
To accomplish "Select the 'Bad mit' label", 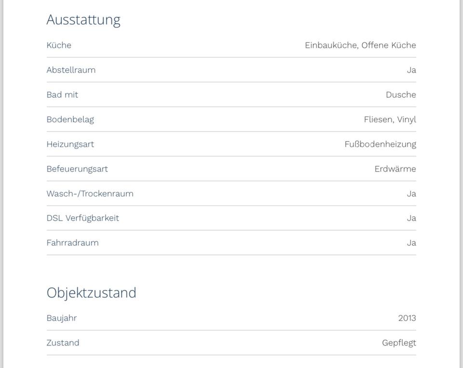I will point(62,95).
